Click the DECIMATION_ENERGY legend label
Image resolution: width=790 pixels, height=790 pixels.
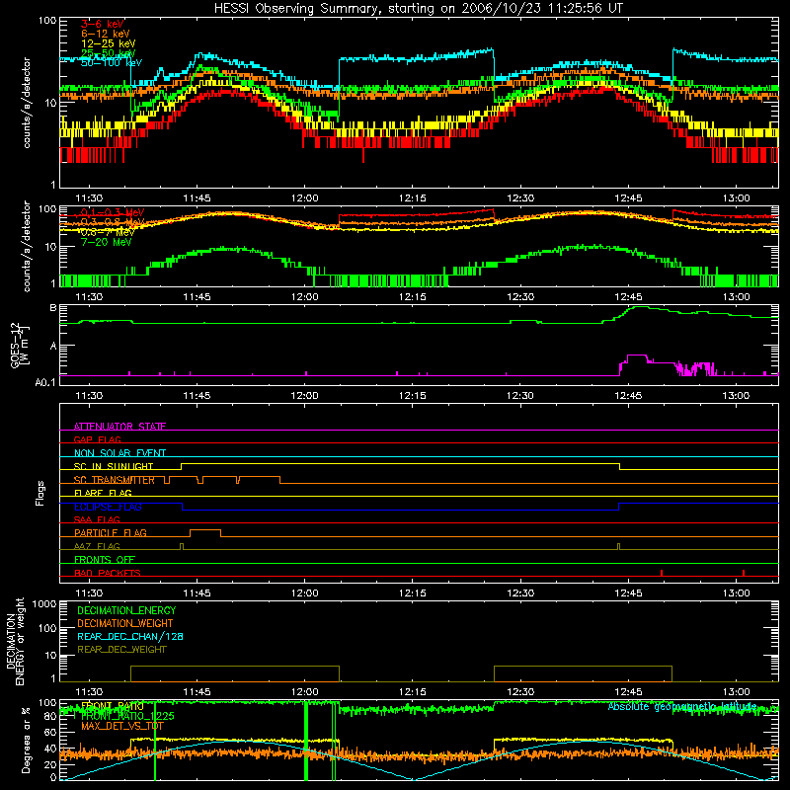(126, 610)
